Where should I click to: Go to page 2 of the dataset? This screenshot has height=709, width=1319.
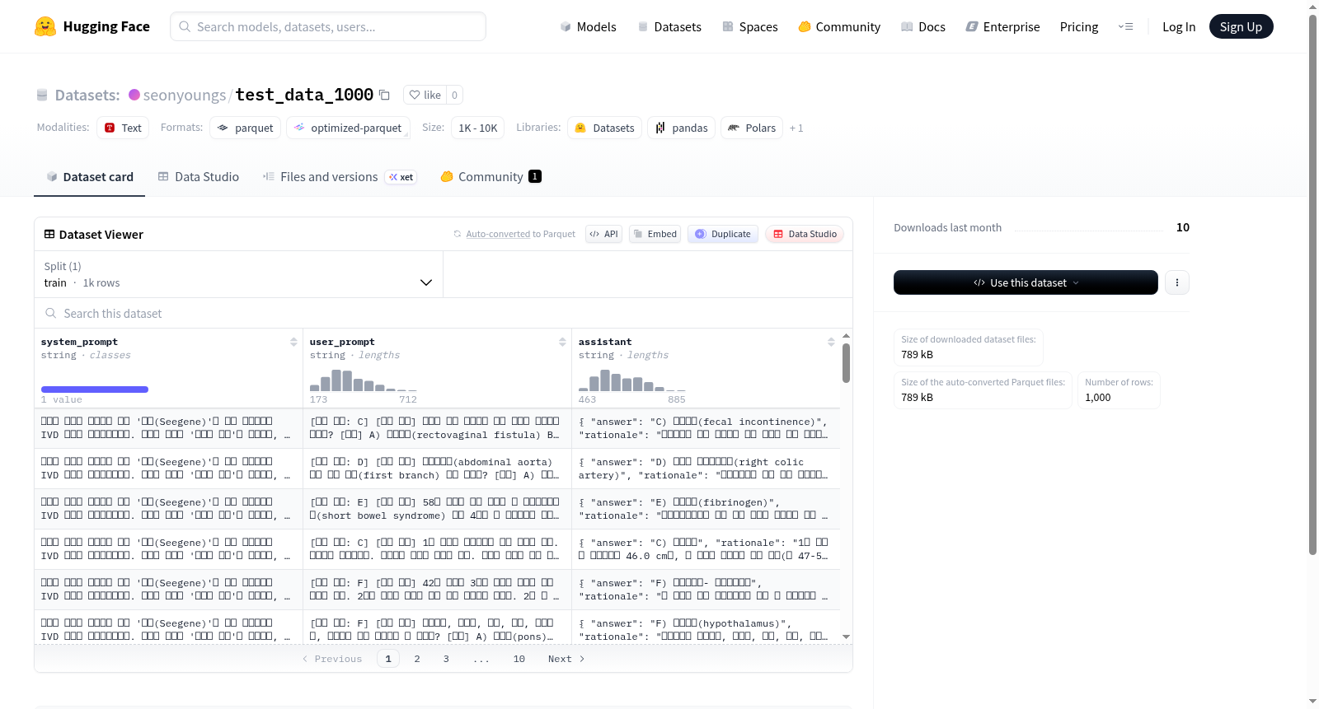pos(417,659)
